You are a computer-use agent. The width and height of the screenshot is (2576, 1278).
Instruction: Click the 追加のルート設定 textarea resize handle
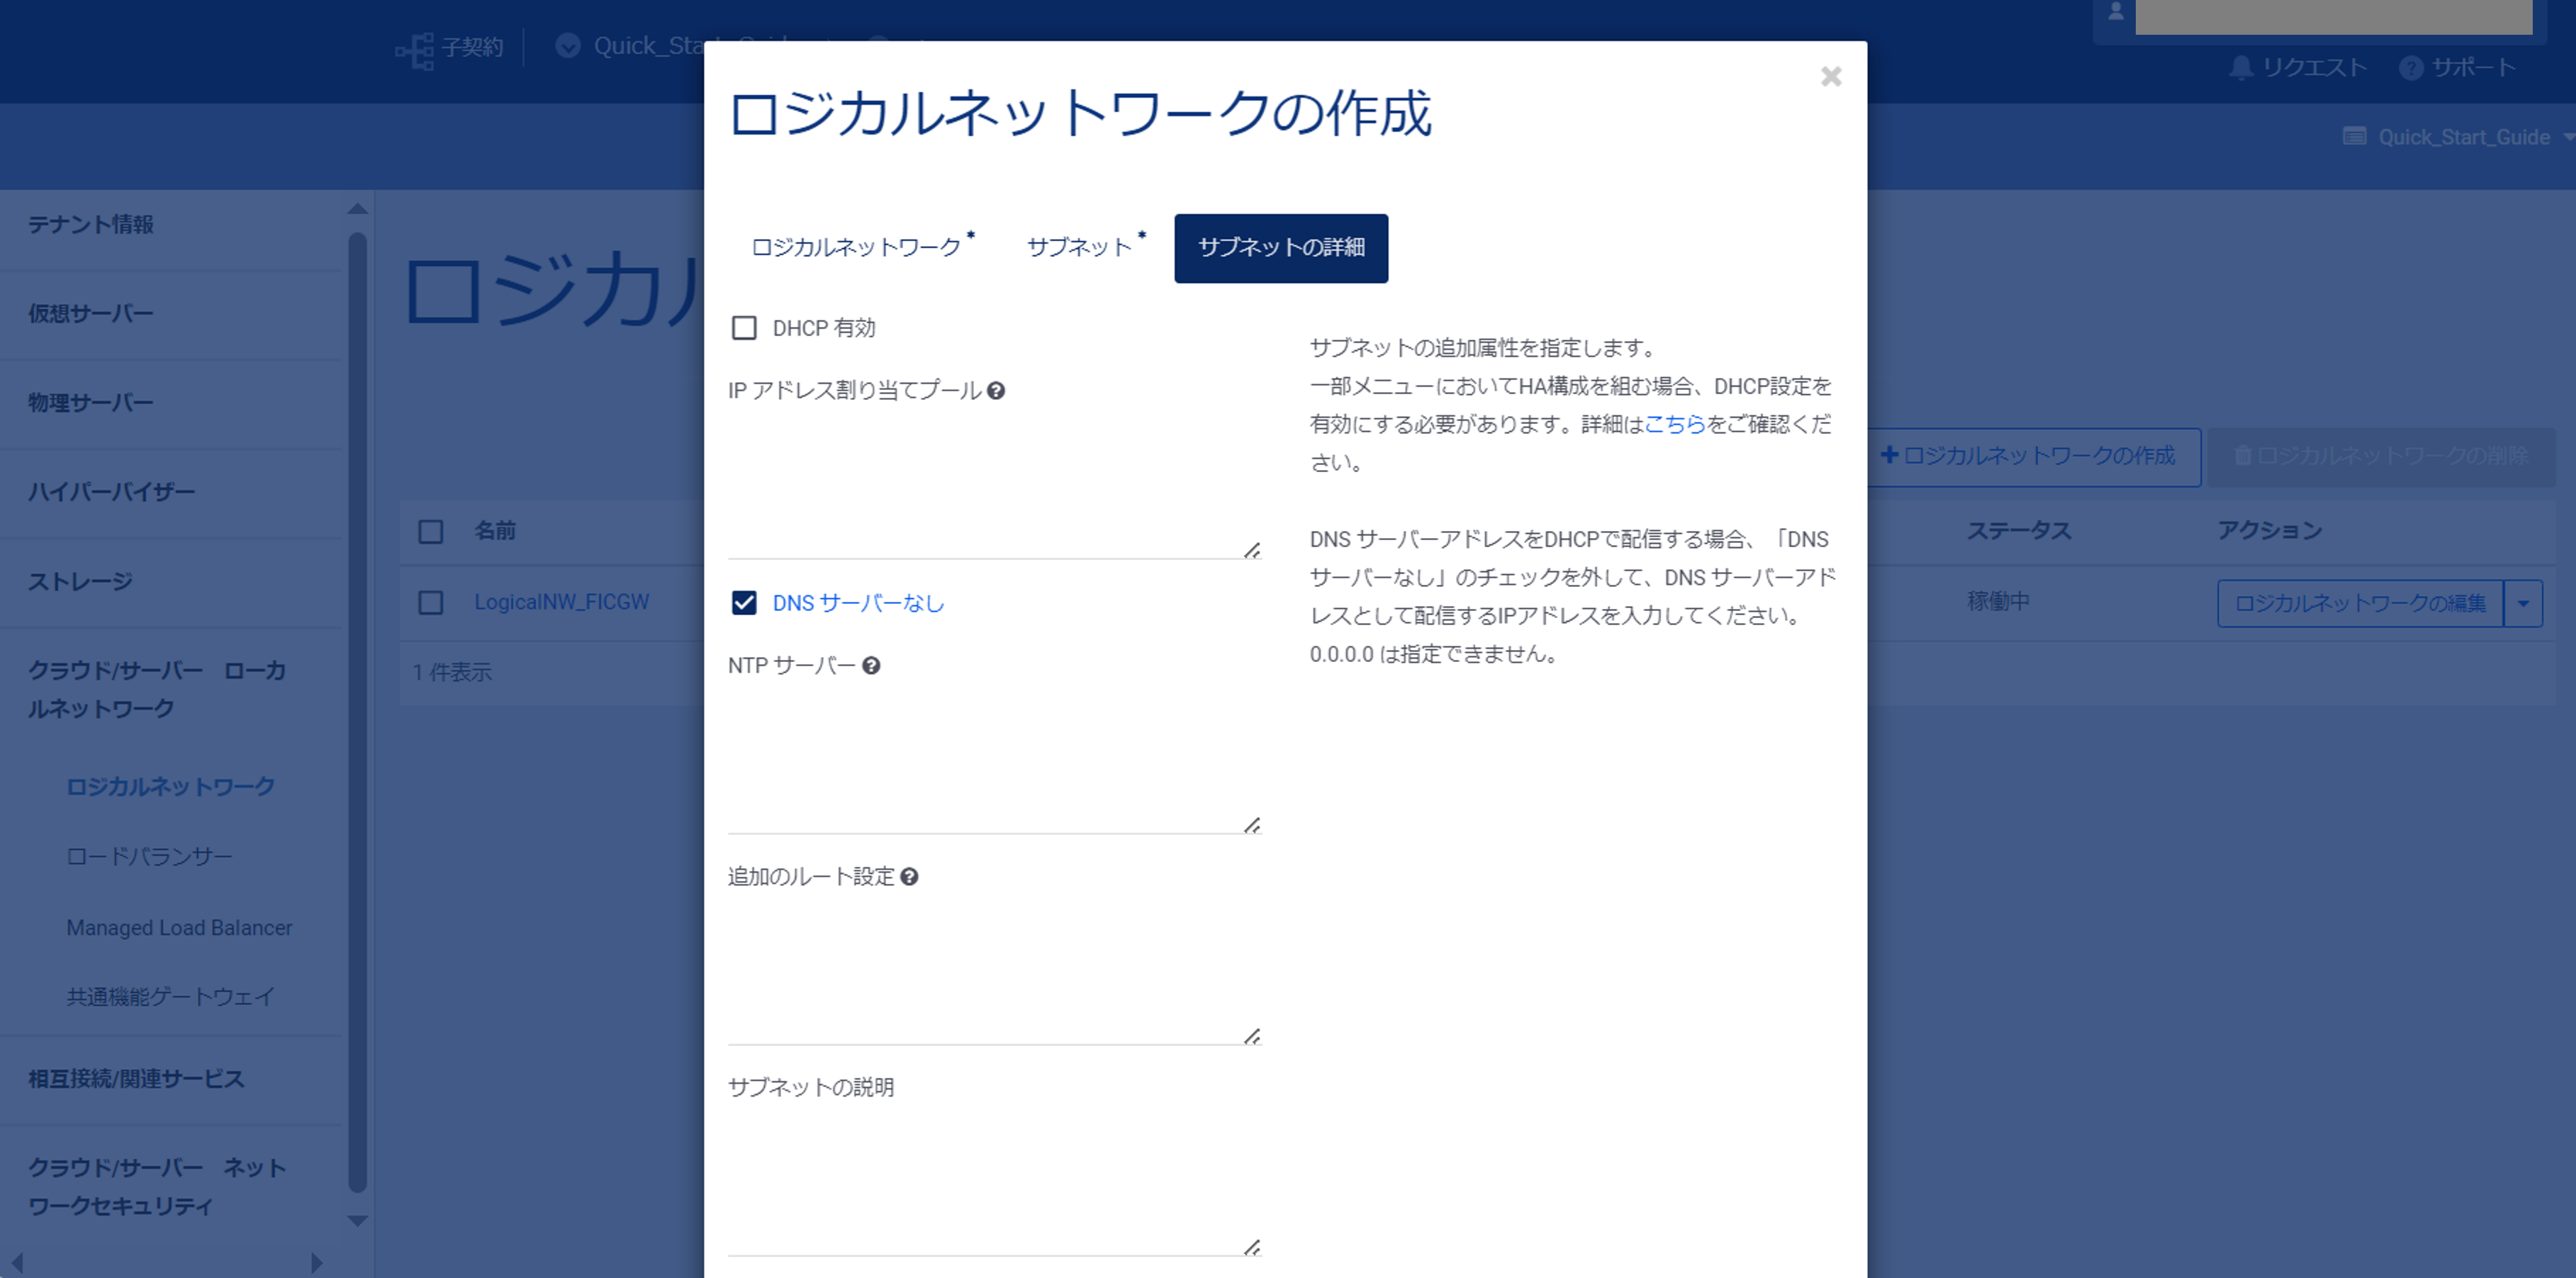pos(1251,1036)
